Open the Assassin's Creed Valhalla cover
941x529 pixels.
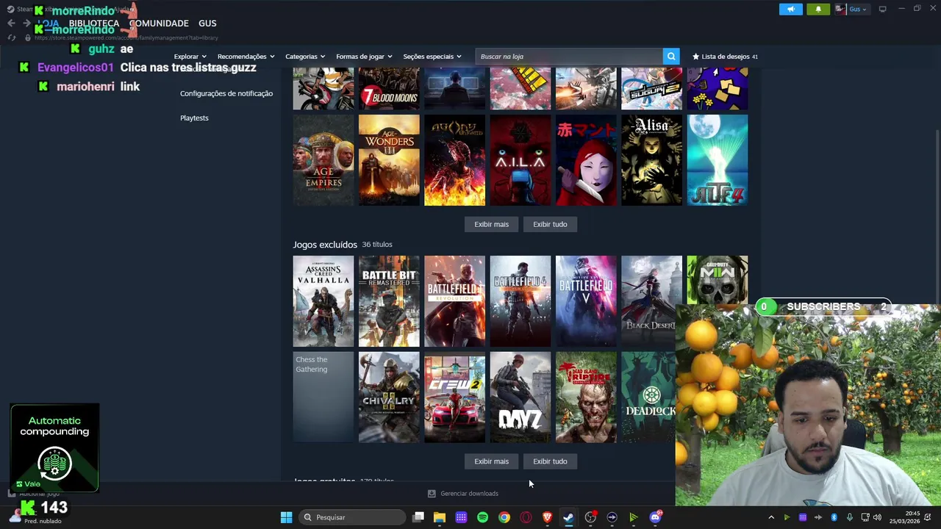pyautogui.click(x=323, y=301)
